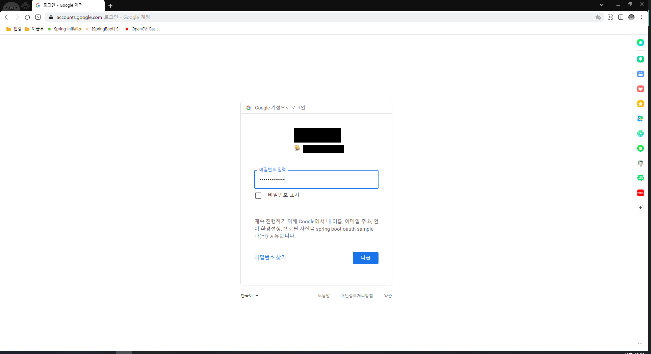The image size is (651, 354).
Task: Open the red Pocket sidebar icon
Action: coord(640,89)
